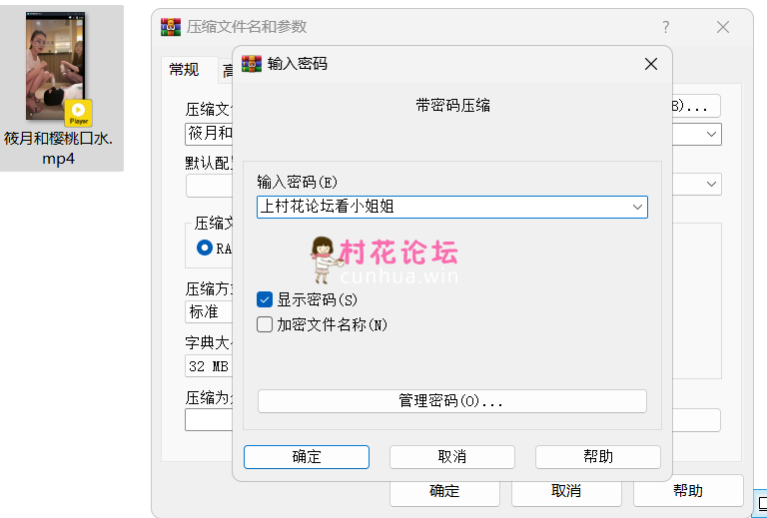Click 取消 in the password dialog
767x518 pixels.
coord(451,457)
